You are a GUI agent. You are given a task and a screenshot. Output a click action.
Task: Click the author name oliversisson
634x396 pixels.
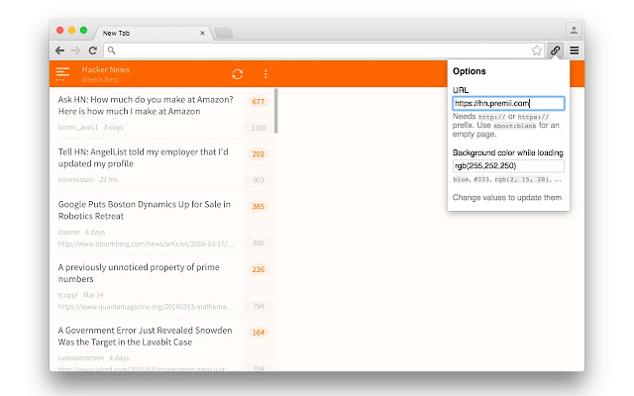pyautogui.click(x=76, y=179)
